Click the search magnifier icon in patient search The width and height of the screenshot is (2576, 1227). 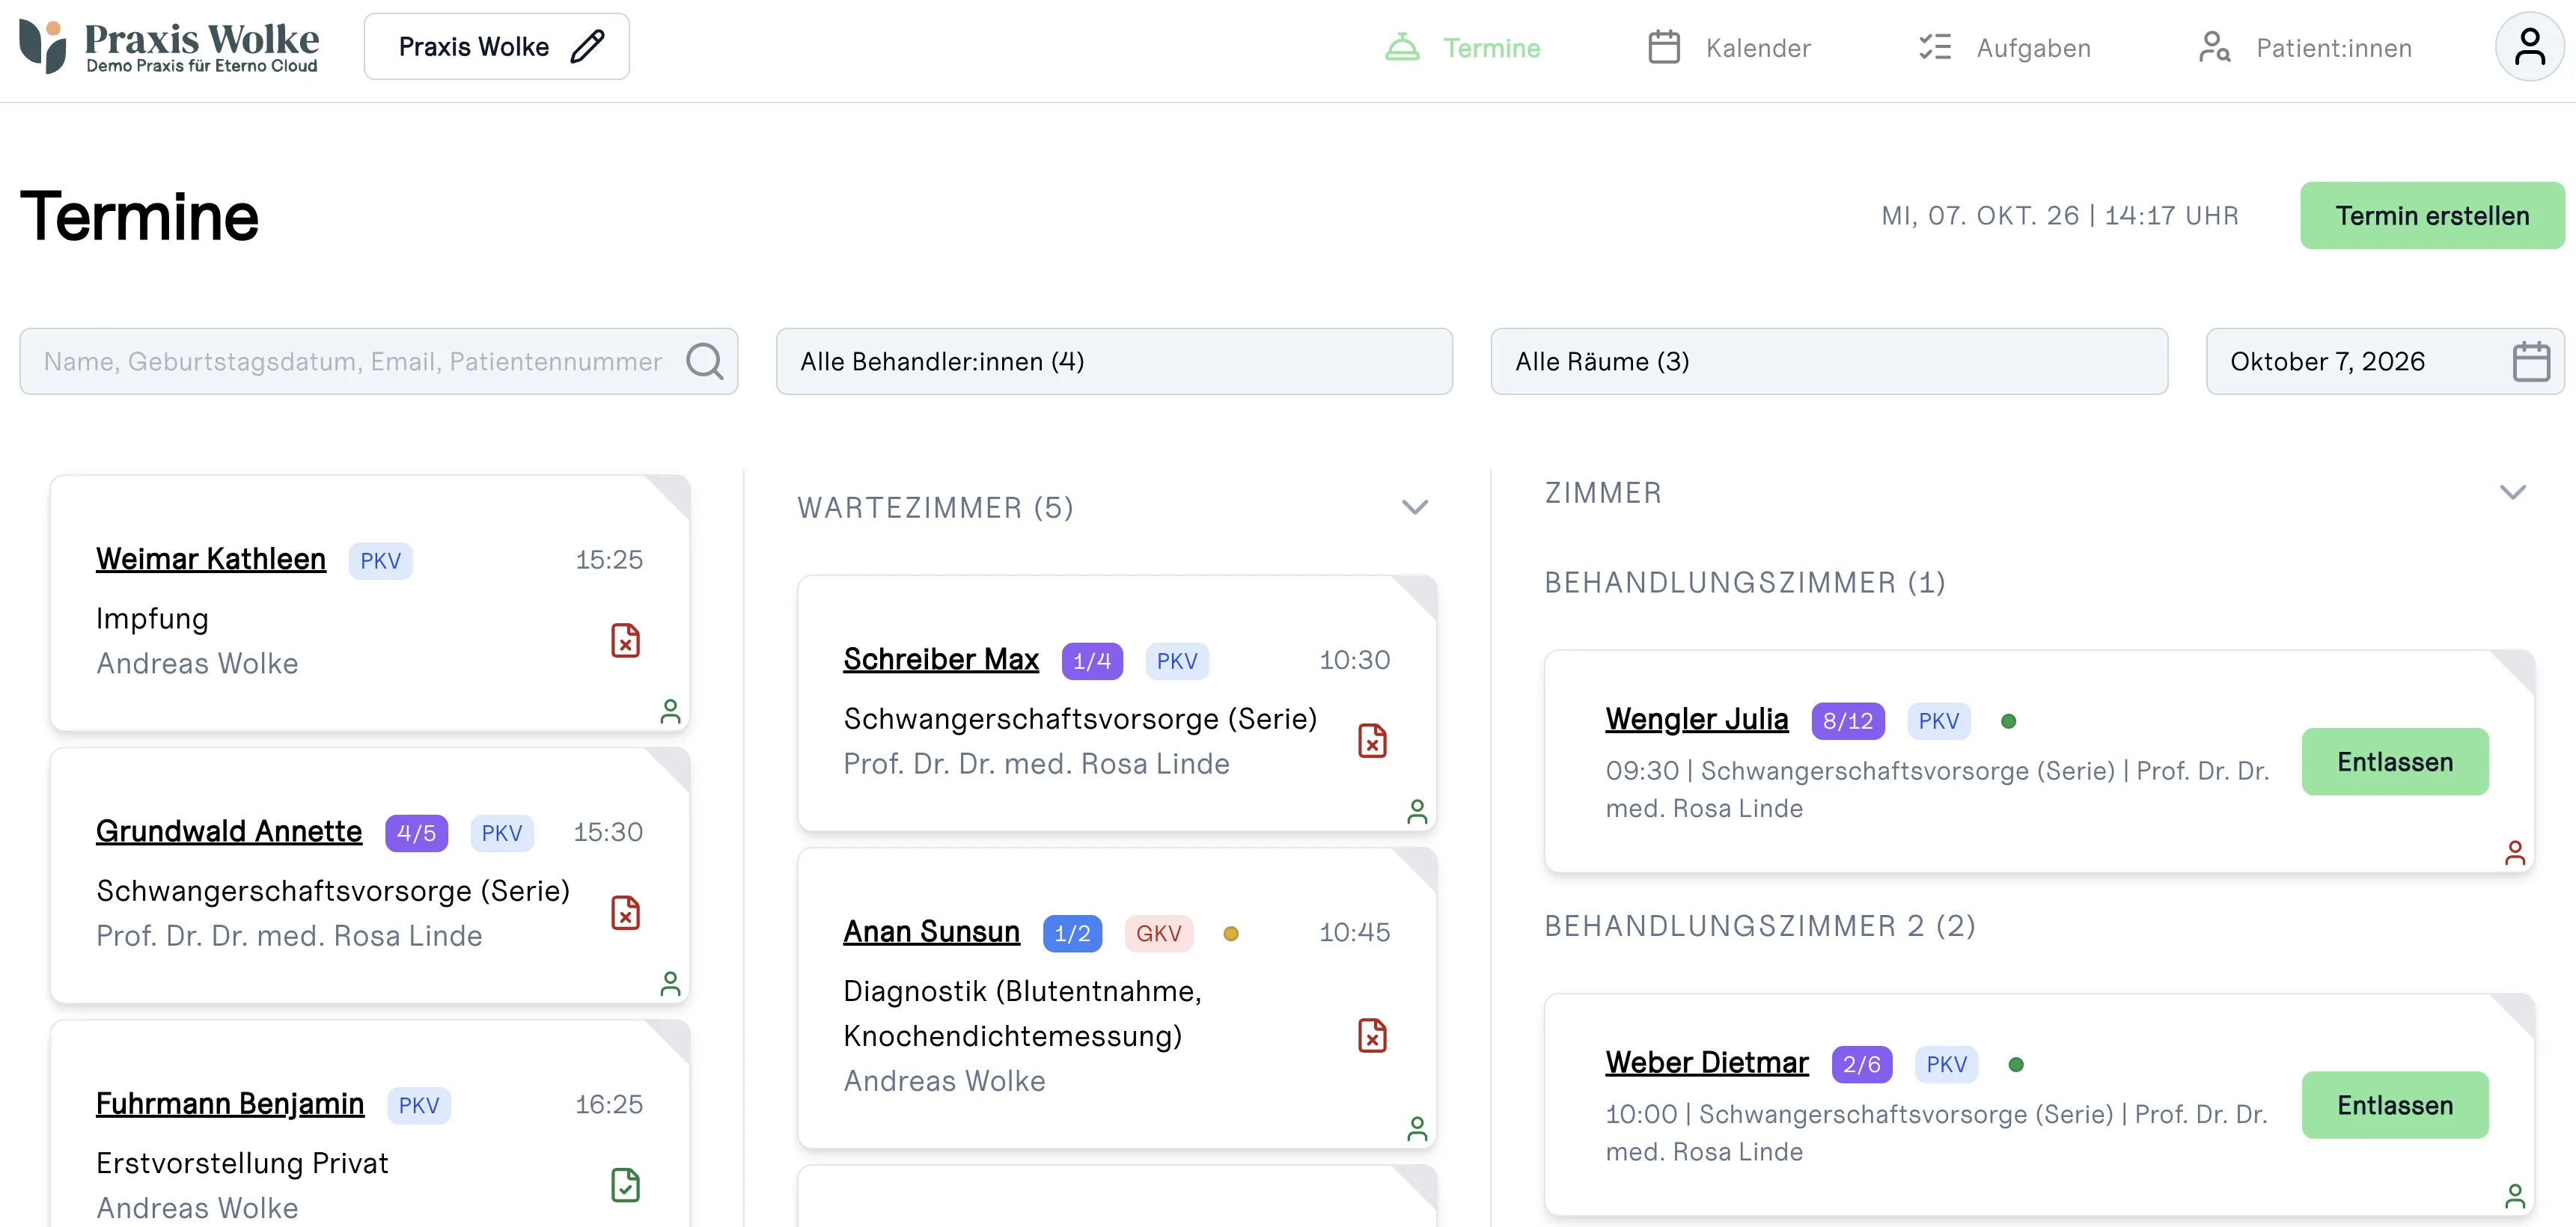click(704, 361)
